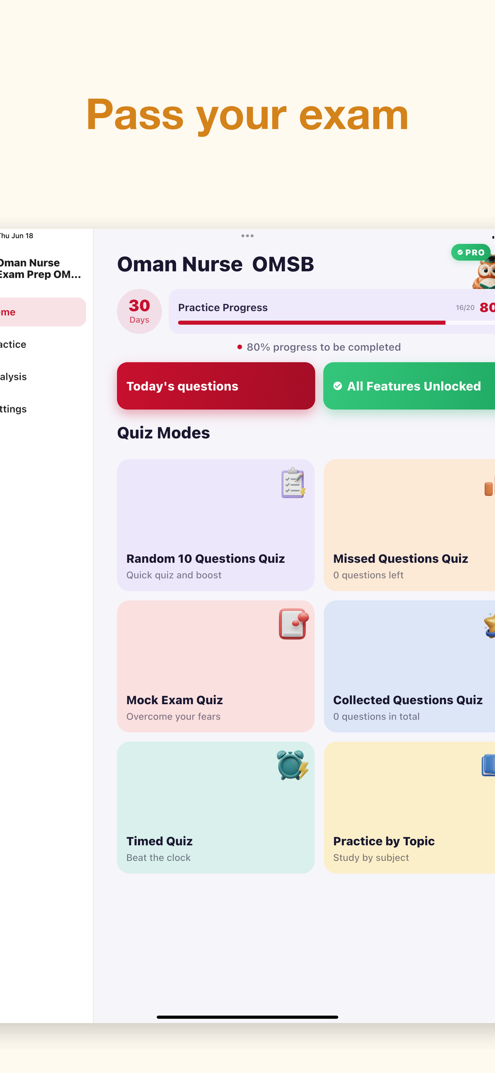Open the Random 10 Questions Quiz card
The height and width of the screenshot is (1073, 495).
[x=216, y=525]
